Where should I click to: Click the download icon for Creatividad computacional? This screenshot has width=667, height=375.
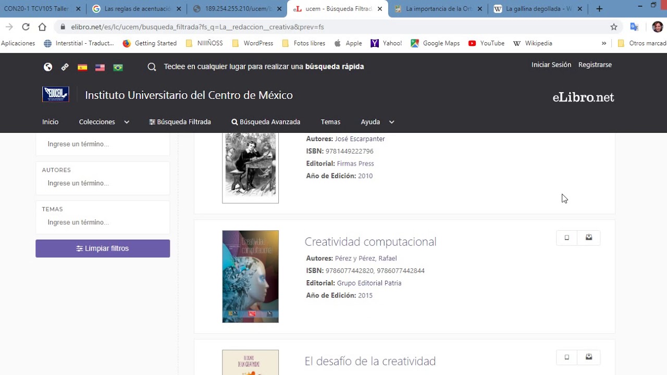coord(589,238)
